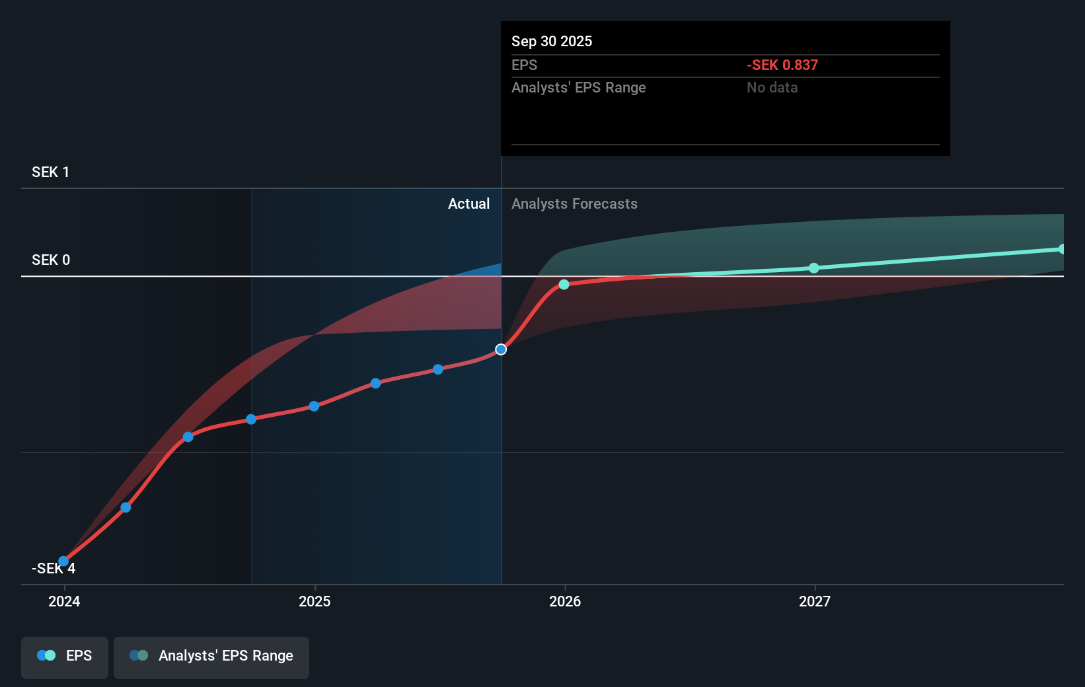Click the mid-2024 blue EPS point
The image size is (1085, 687).
[x=125, y=507]
